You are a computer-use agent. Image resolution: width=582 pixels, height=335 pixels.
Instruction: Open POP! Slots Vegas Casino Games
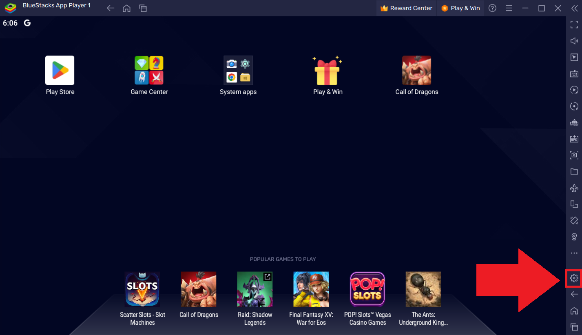[367, 289]
